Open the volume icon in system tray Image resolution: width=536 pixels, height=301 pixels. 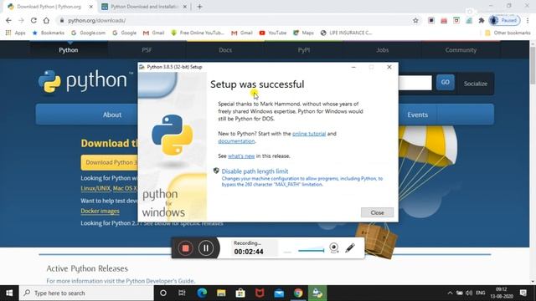pyautogui.click(x=469, y=293)
